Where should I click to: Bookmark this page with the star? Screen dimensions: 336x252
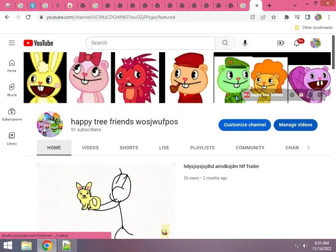274,17
